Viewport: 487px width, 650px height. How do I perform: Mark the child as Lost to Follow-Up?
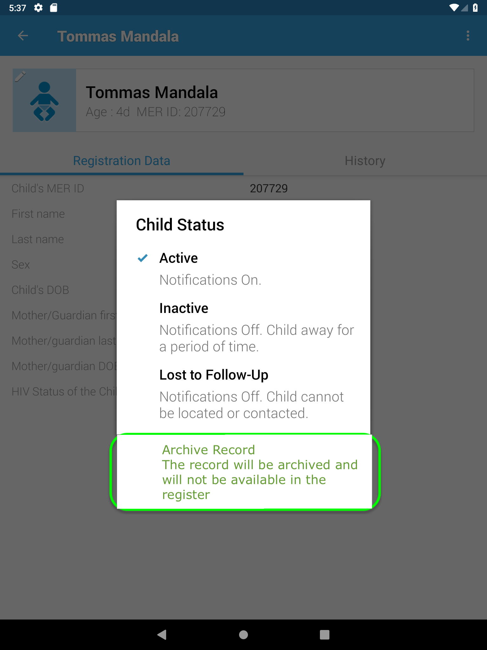coord(214,375)
